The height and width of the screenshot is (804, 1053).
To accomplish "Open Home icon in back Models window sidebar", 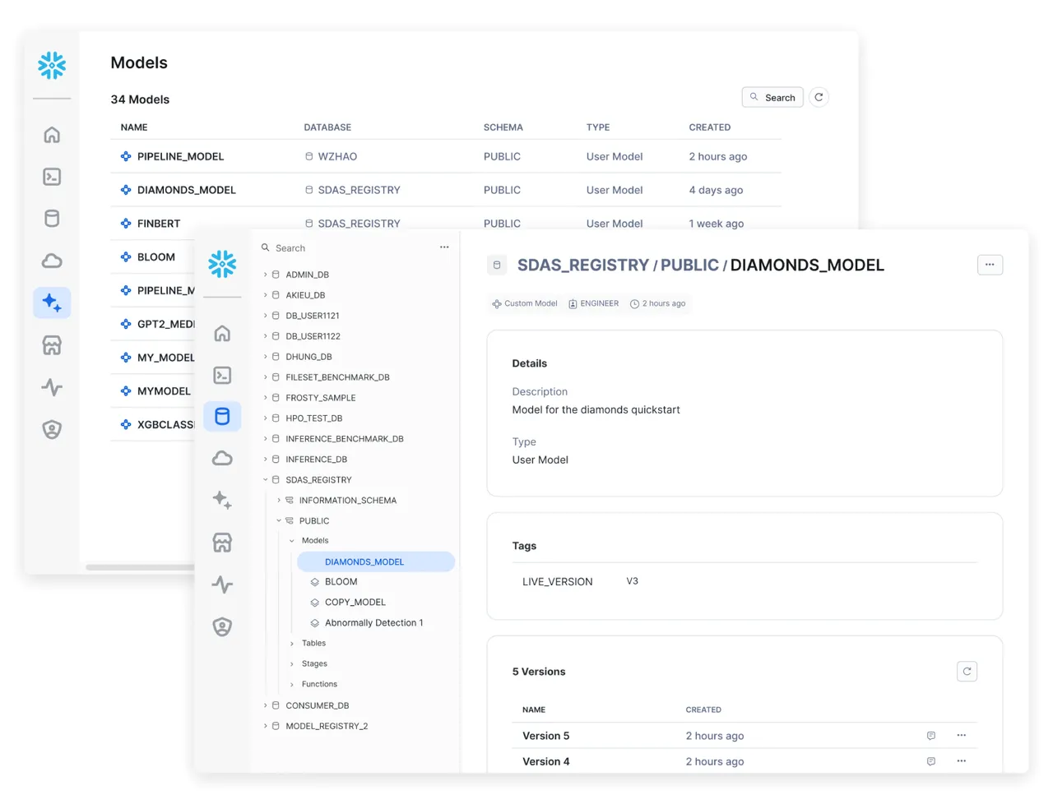I will [52, 135].
